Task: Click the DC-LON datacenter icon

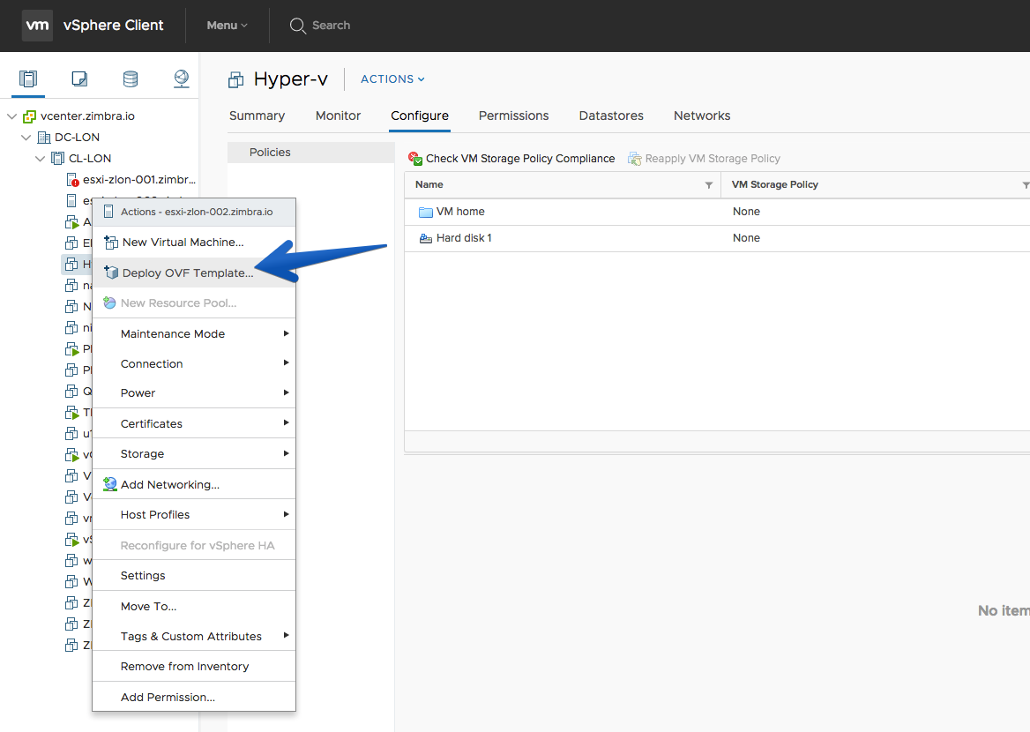Action: 44,138
